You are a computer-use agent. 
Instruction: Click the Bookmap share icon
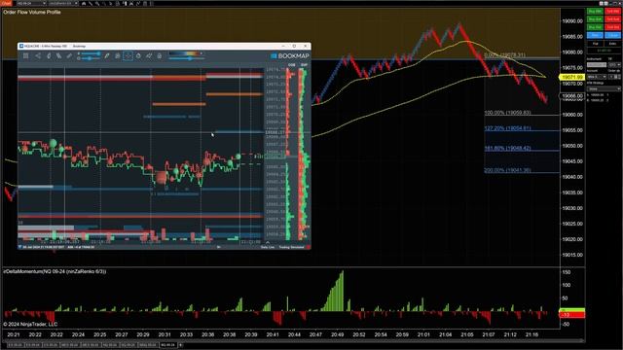[x=38, y=56]
